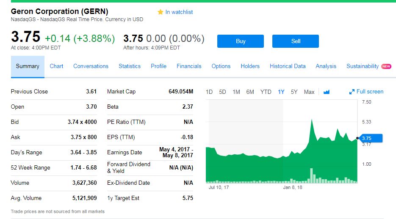Click Avg. Volume value 5,121,909

85,198
